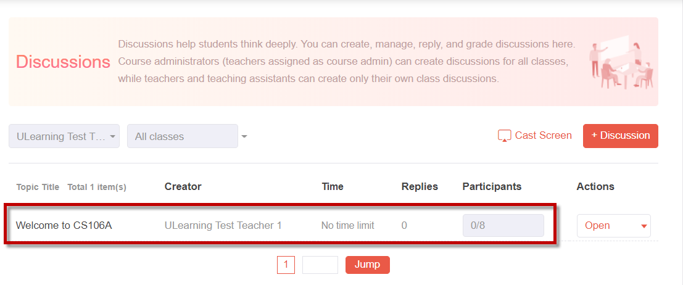Image resolution: width=683 pixels, height=285 pixels.
Task: Expand the Open actions dropdown
Action: click(x=614, y=225)
